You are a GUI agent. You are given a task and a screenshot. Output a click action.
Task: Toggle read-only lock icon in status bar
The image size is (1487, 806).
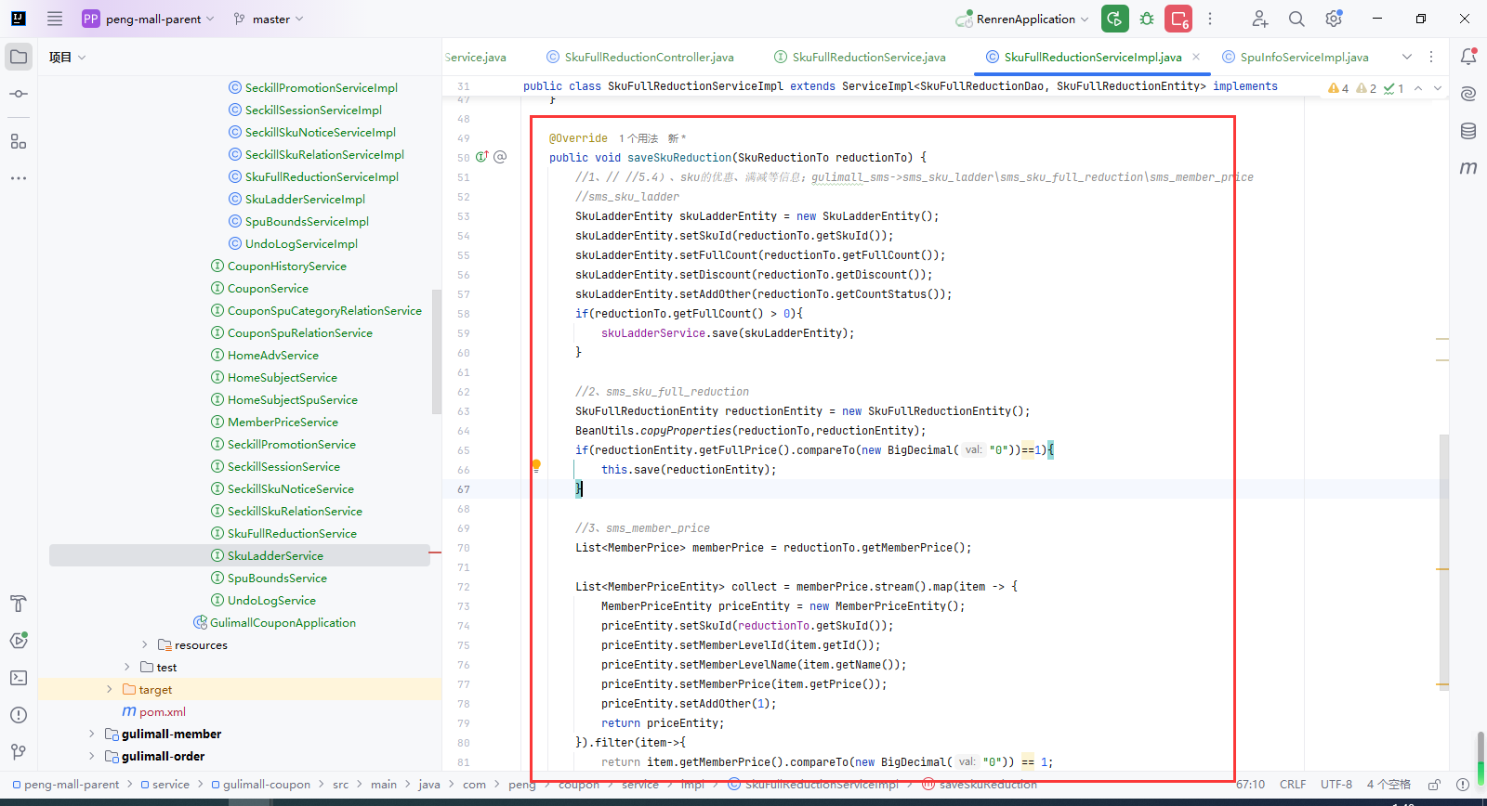[x=1434, y=785]
